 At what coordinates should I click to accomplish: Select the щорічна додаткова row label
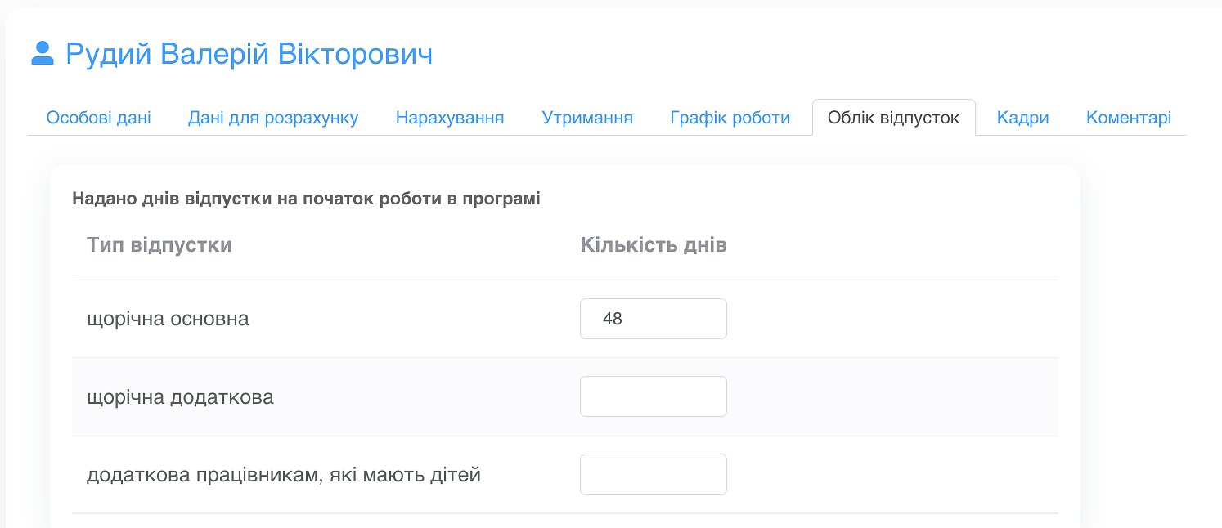(180, 397)
